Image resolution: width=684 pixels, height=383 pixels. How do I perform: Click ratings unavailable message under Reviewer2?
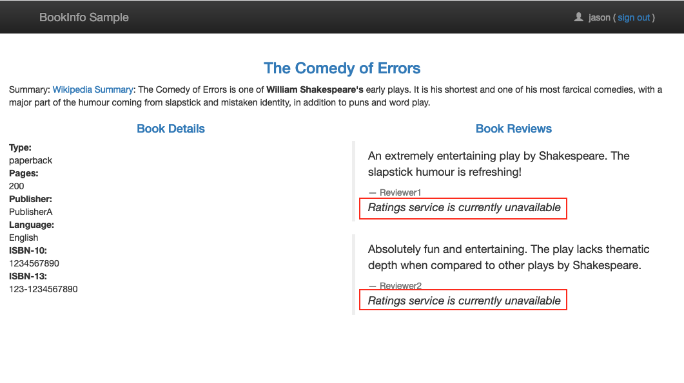464,301
